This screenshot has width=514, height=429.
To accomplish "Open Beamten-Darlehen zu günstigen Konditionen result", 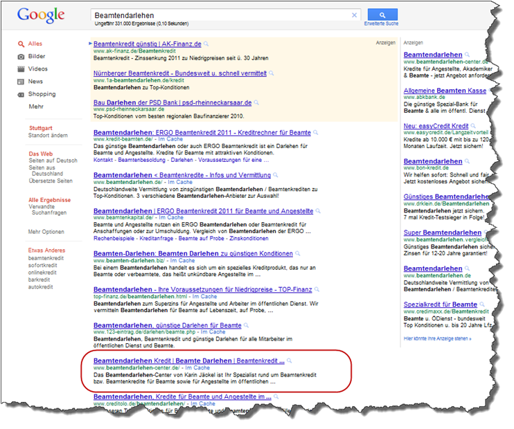I will point(193,254).
